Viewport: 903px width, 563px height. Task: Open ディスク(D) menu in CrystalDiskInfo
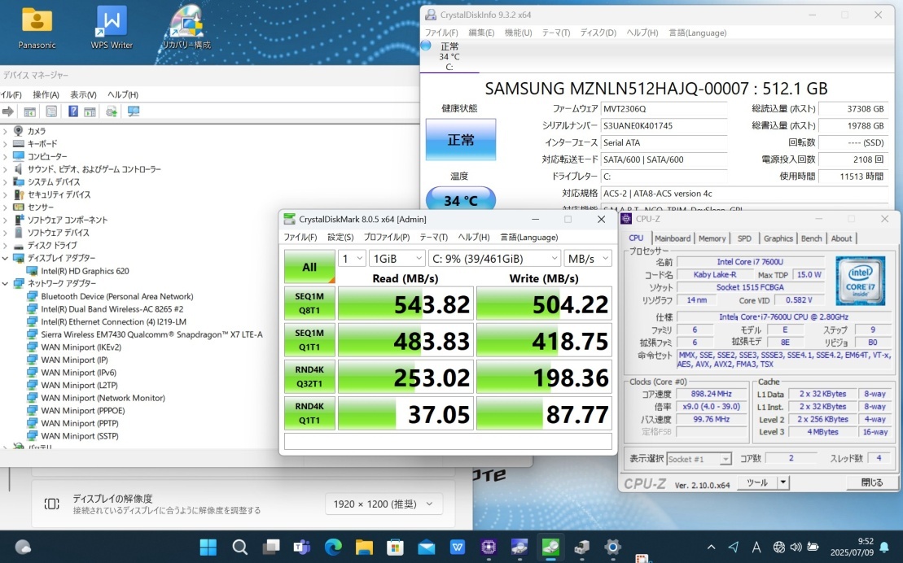tap(598, 33)
